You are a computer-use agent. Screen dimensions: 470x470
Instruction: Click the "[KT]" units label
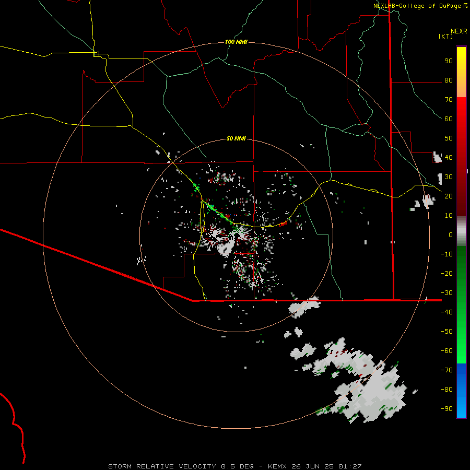tap(445, 36)
